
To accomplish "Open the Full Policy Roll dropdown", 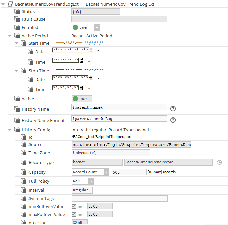I will click(x=91, y=181).
